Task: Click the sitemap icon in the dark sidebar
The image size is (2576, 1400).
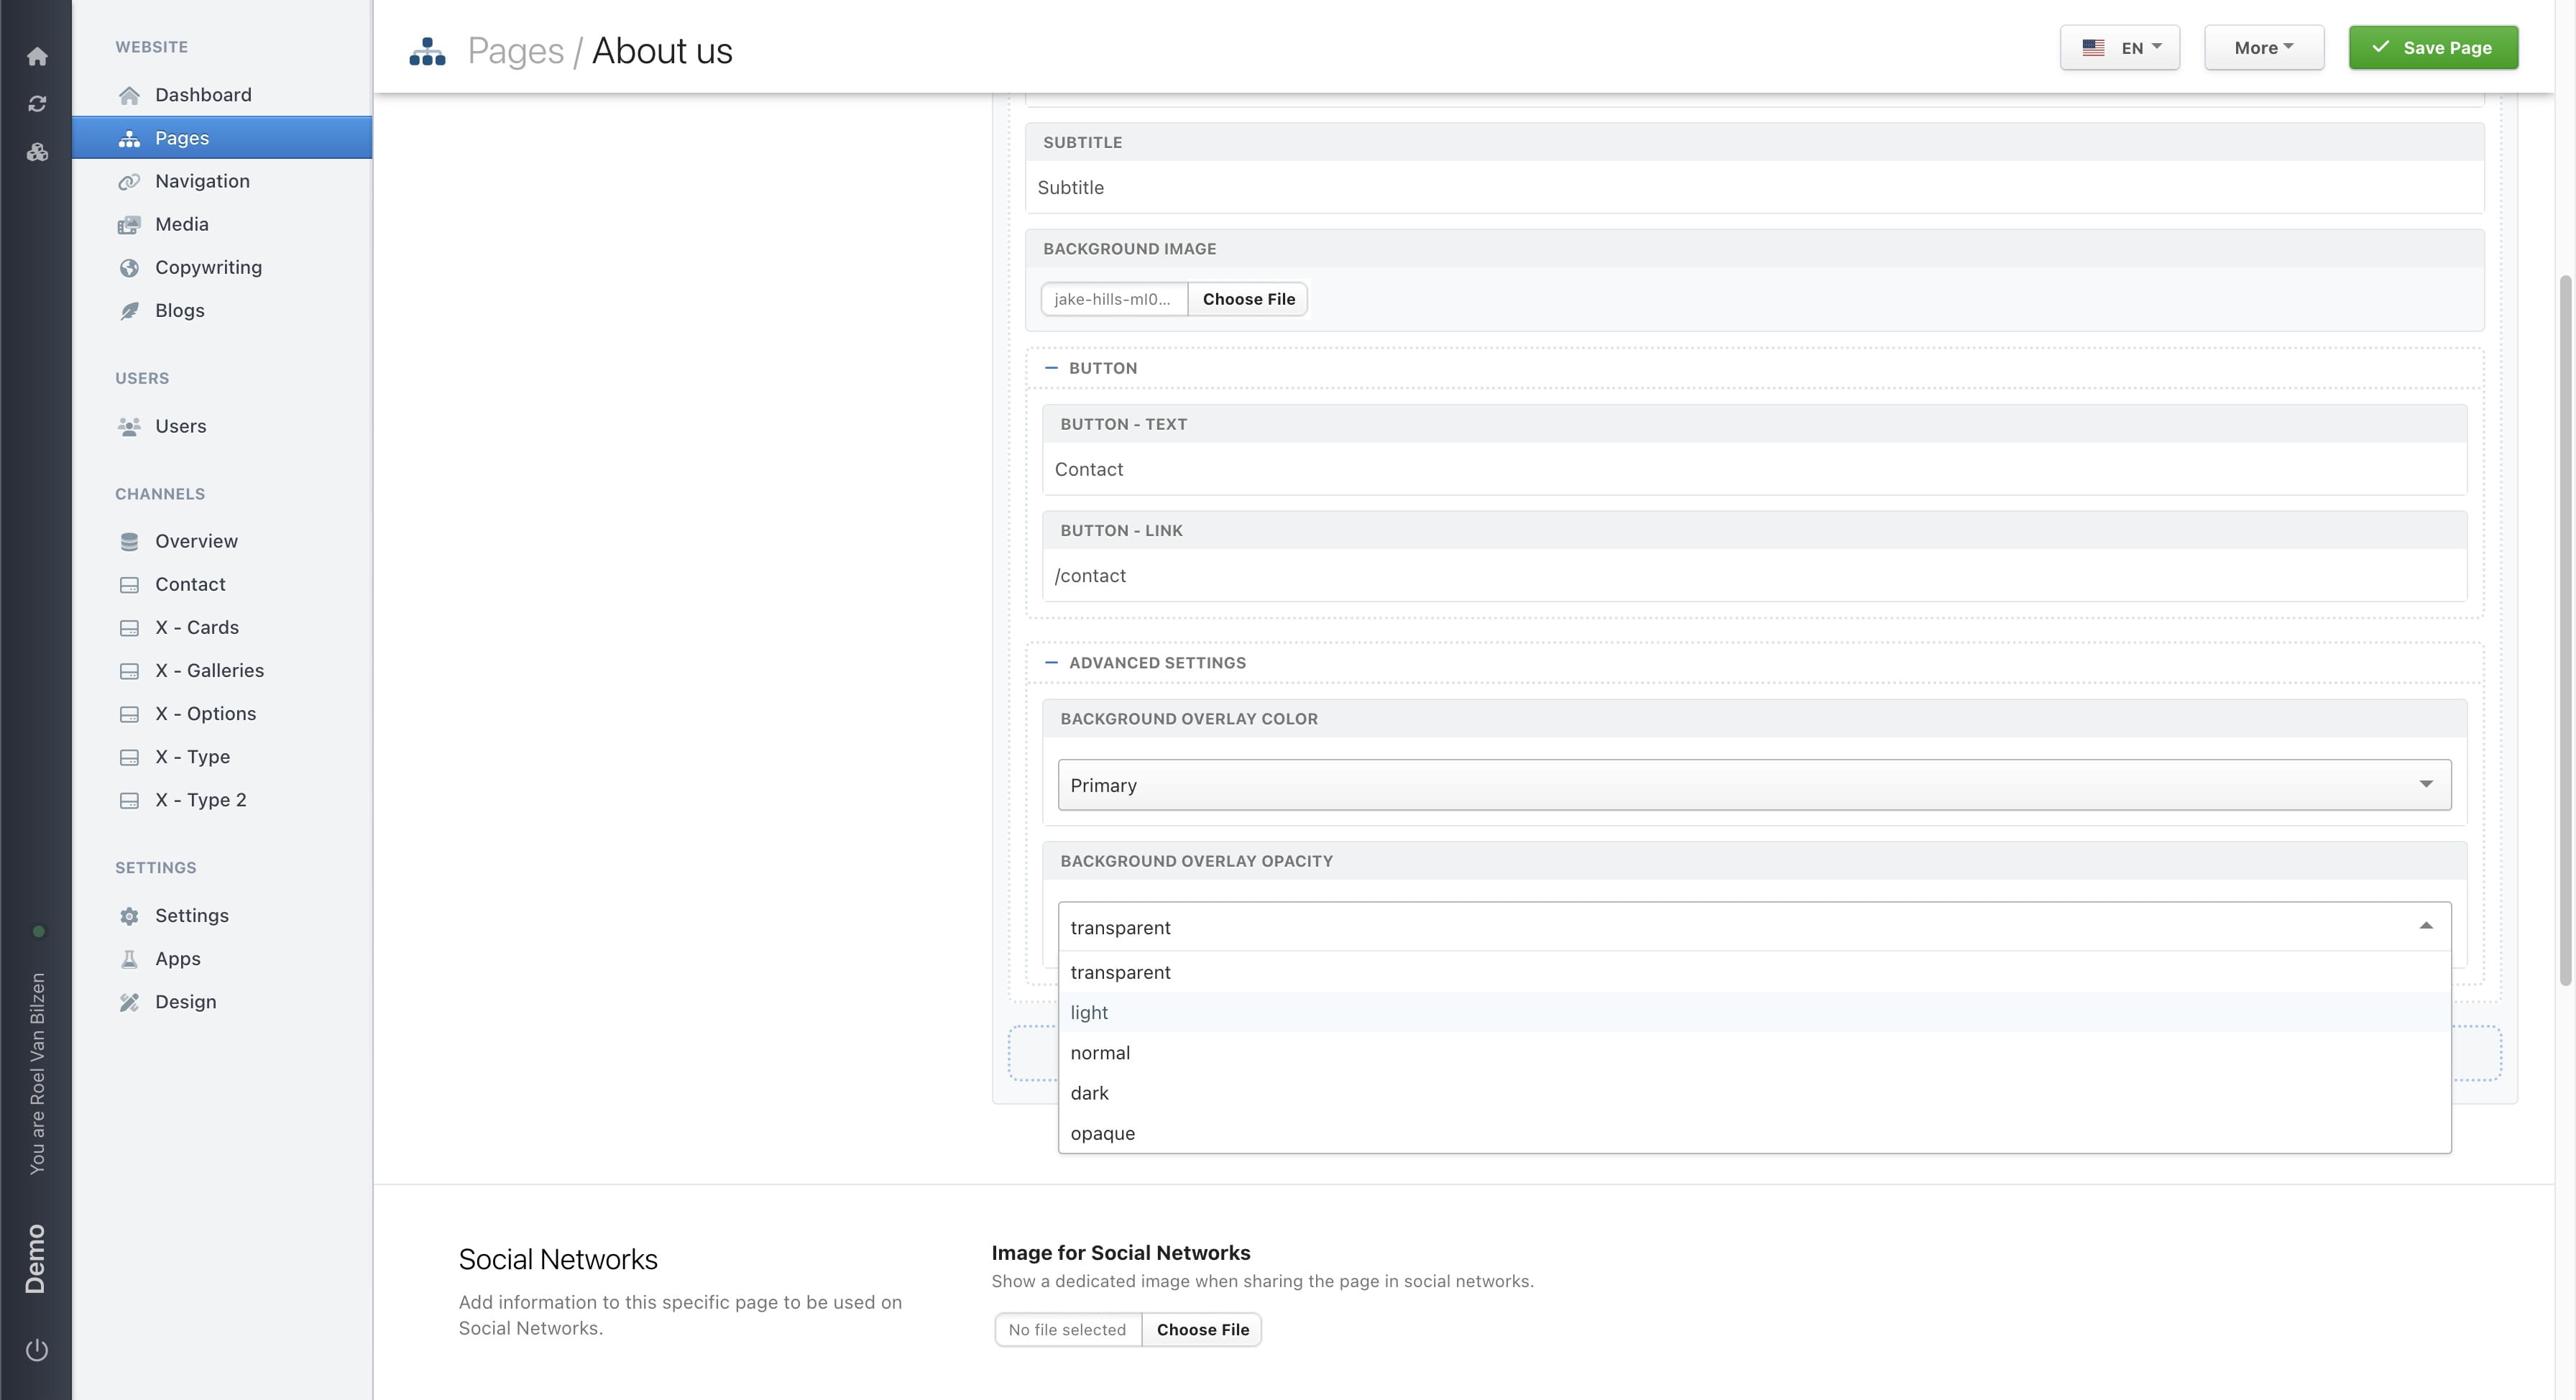Action: click(37, 152)
